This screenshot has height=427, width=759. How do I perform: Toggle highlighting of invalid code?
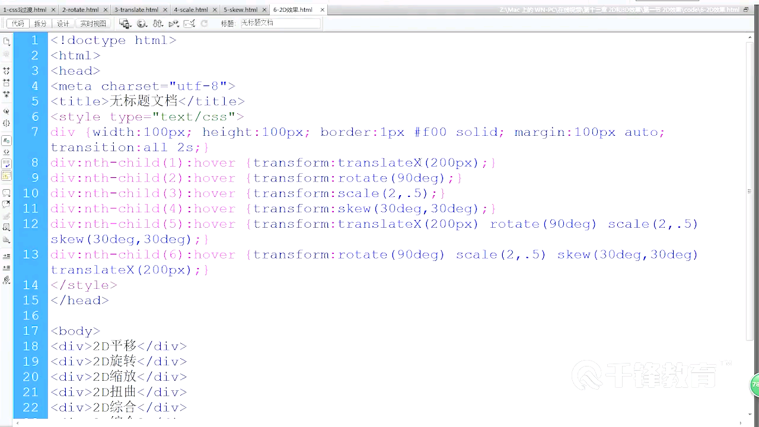pos(7,152)
